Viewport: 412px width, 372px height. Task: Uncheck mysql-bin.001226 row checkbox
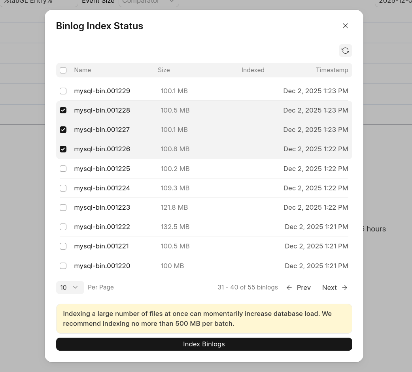tap(63, 149)
